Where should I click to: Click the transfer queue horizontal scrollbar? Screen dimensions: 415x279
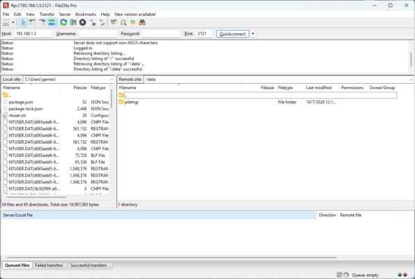pos(172,257)
